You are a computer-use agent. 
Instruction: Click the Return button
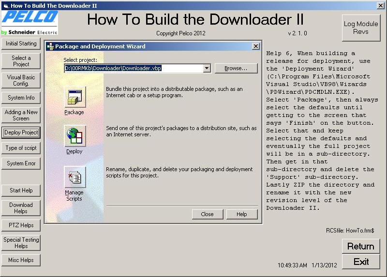coord(361,246)
